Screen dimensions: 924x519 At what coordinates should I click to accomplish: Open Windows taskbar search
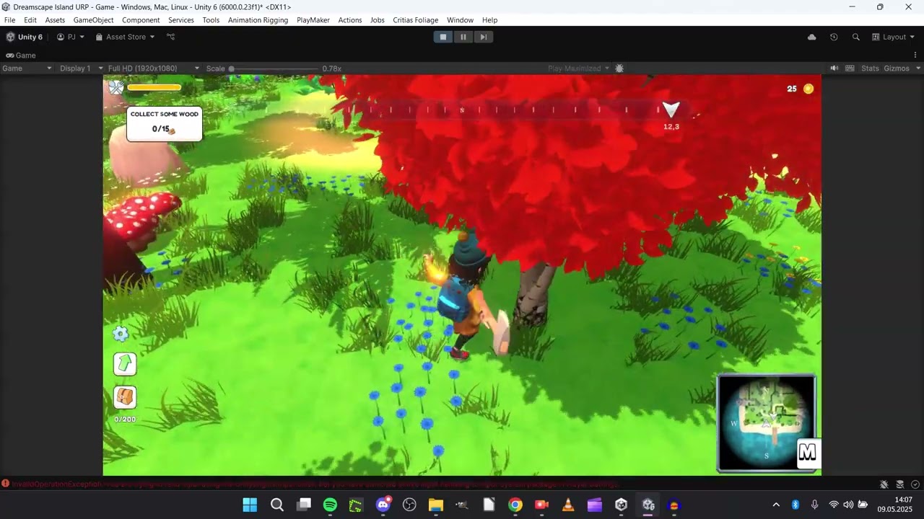pos(277,505)
